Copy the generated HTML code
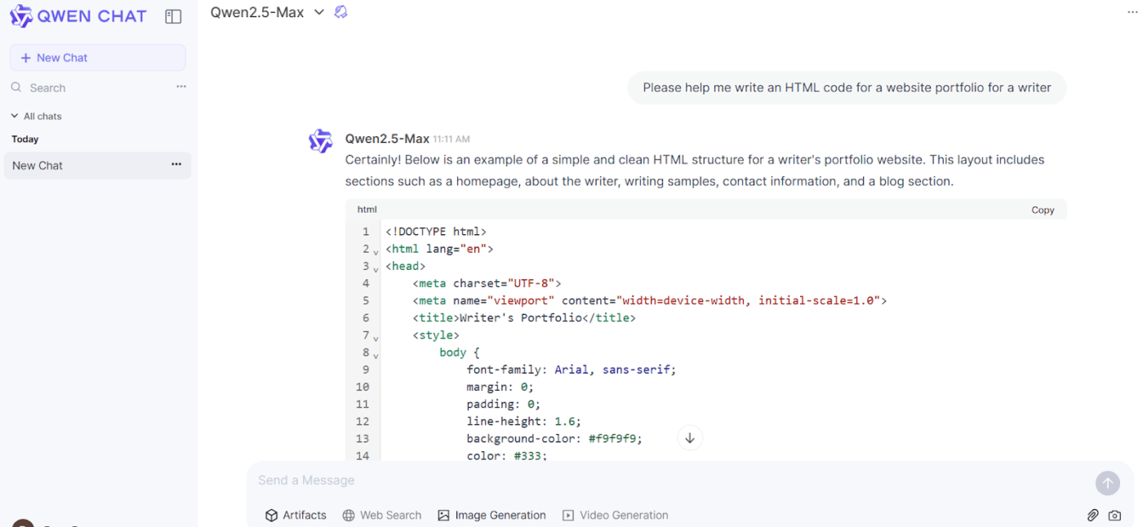 [x=1043, y=210]
